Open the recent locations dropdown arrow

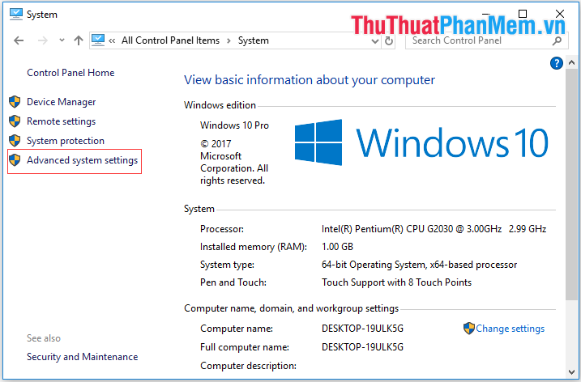tap(62, 40)
